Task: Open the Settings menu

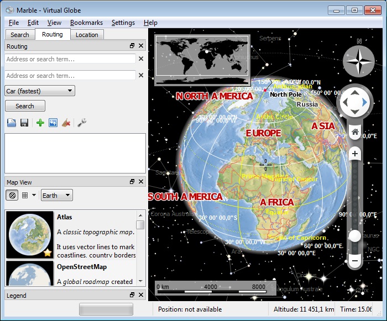Action: coord(123,23)
